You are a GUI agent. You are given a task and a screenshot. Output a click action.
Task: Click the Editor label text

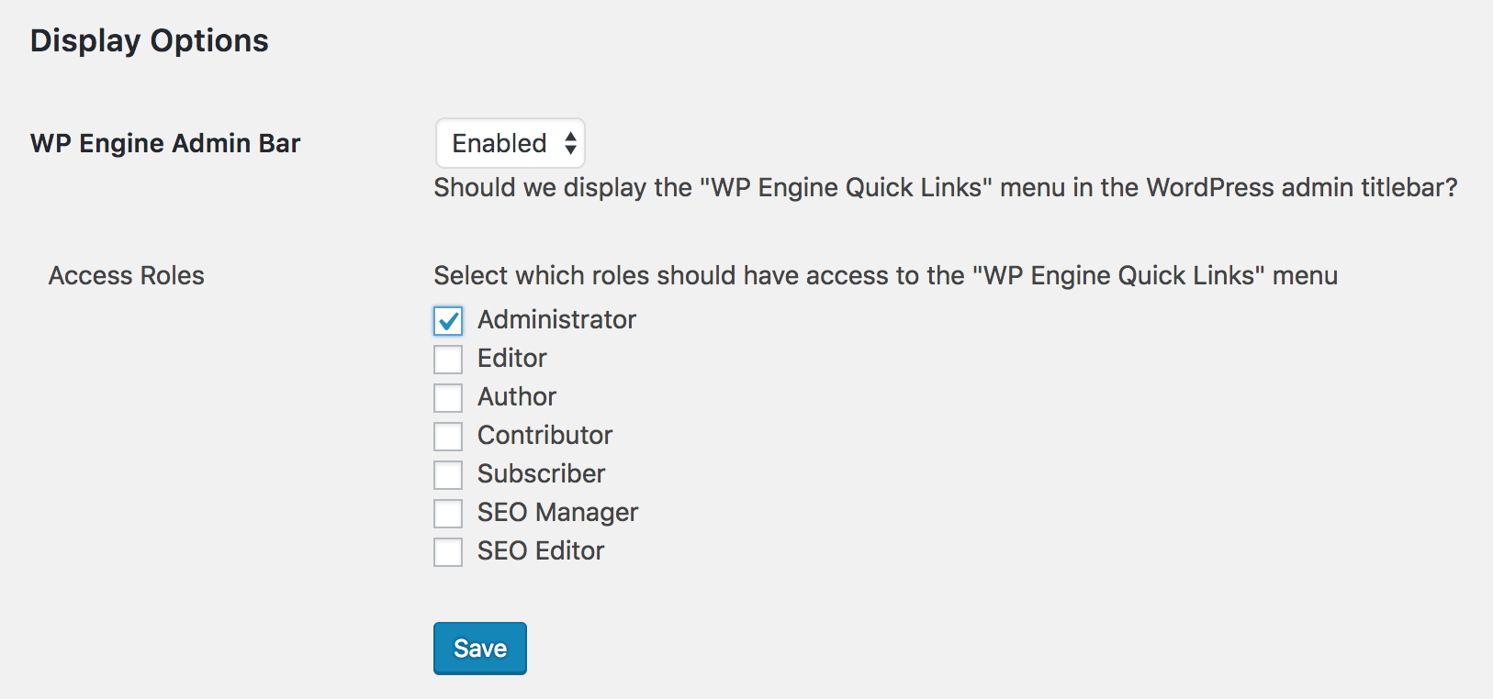click(x=511, y=358)
